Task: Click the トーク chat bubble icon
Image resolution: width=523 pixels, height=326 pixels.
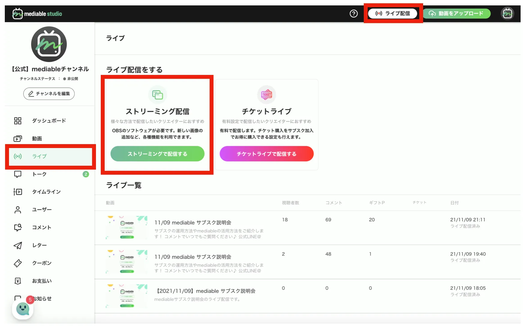Action: (18, 174)
